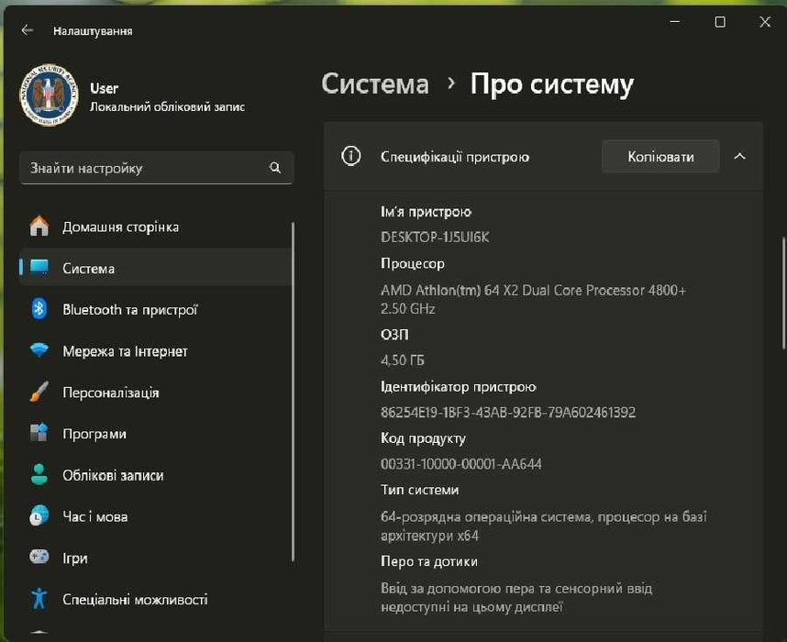Click the Налаштування window title
The image size is (787, 642).
[93, 31]
